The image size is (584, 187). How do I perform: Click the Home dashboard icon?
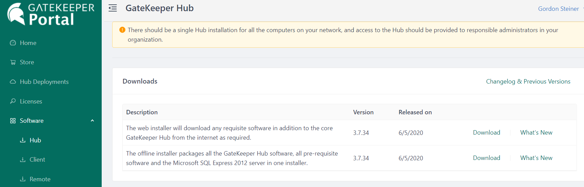(x=13, y=43)
